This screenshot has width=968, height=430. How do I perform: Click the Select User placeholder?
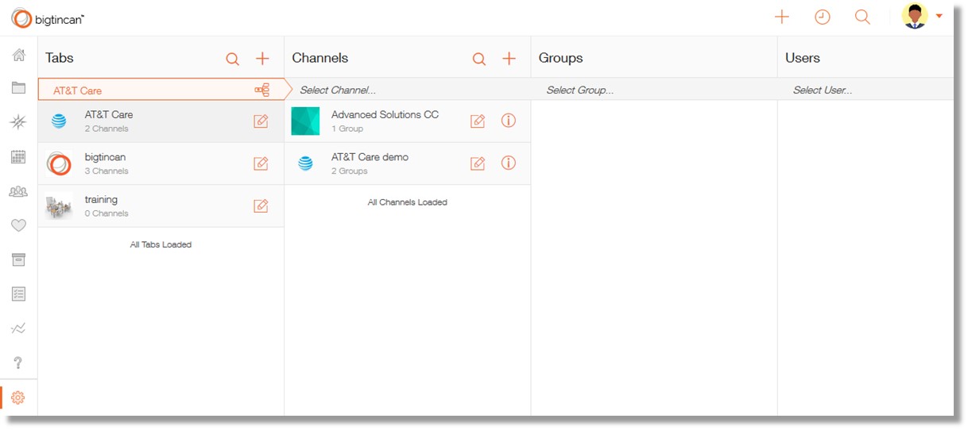click(x=823, y=90)
